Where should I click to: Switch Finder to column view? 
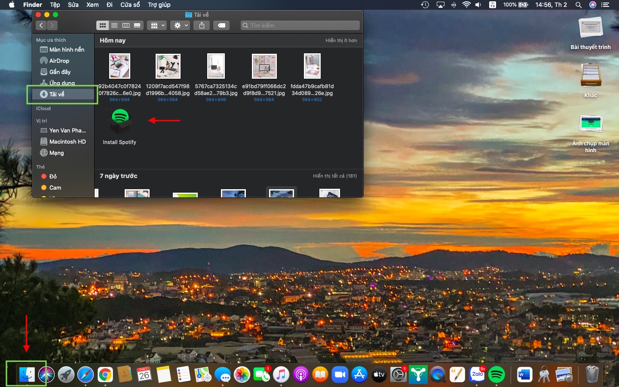(126, 25)
